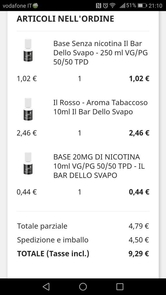
Task: Open the Base Senza nicotina product image
Action: click(x=28, y=50)
